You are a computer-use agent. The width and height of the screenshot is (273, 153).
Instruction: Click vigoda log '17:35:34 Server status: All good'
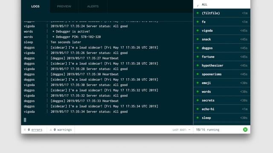(89, 111)
